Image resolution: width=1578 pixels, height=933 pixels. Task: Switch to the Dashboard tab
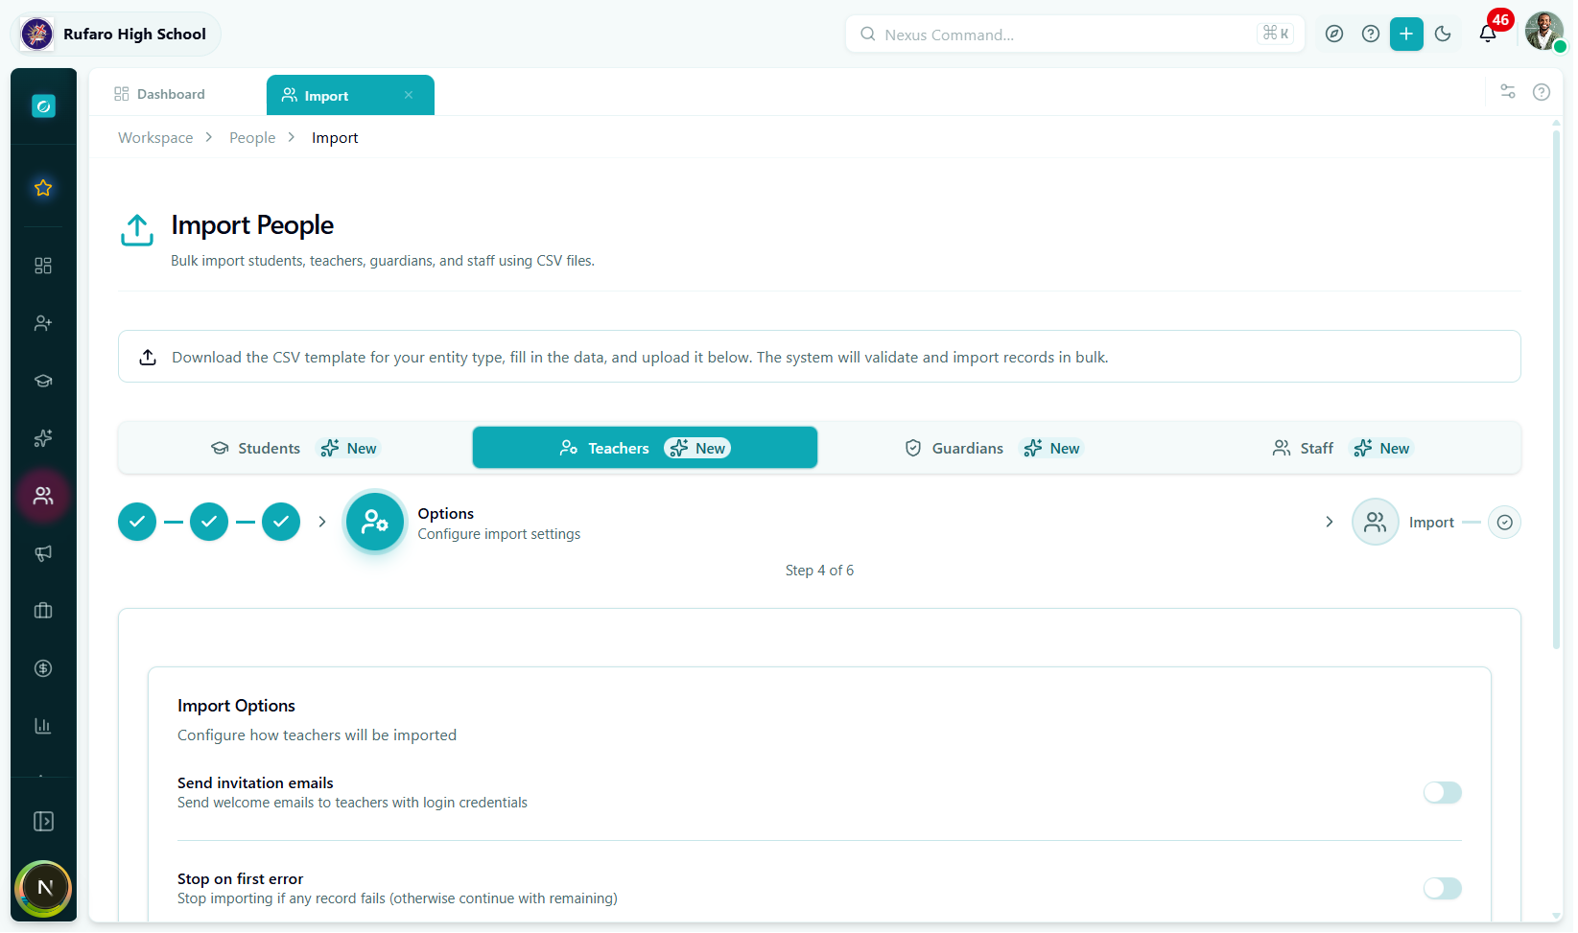pyautogui.click(x=159, y=94)
